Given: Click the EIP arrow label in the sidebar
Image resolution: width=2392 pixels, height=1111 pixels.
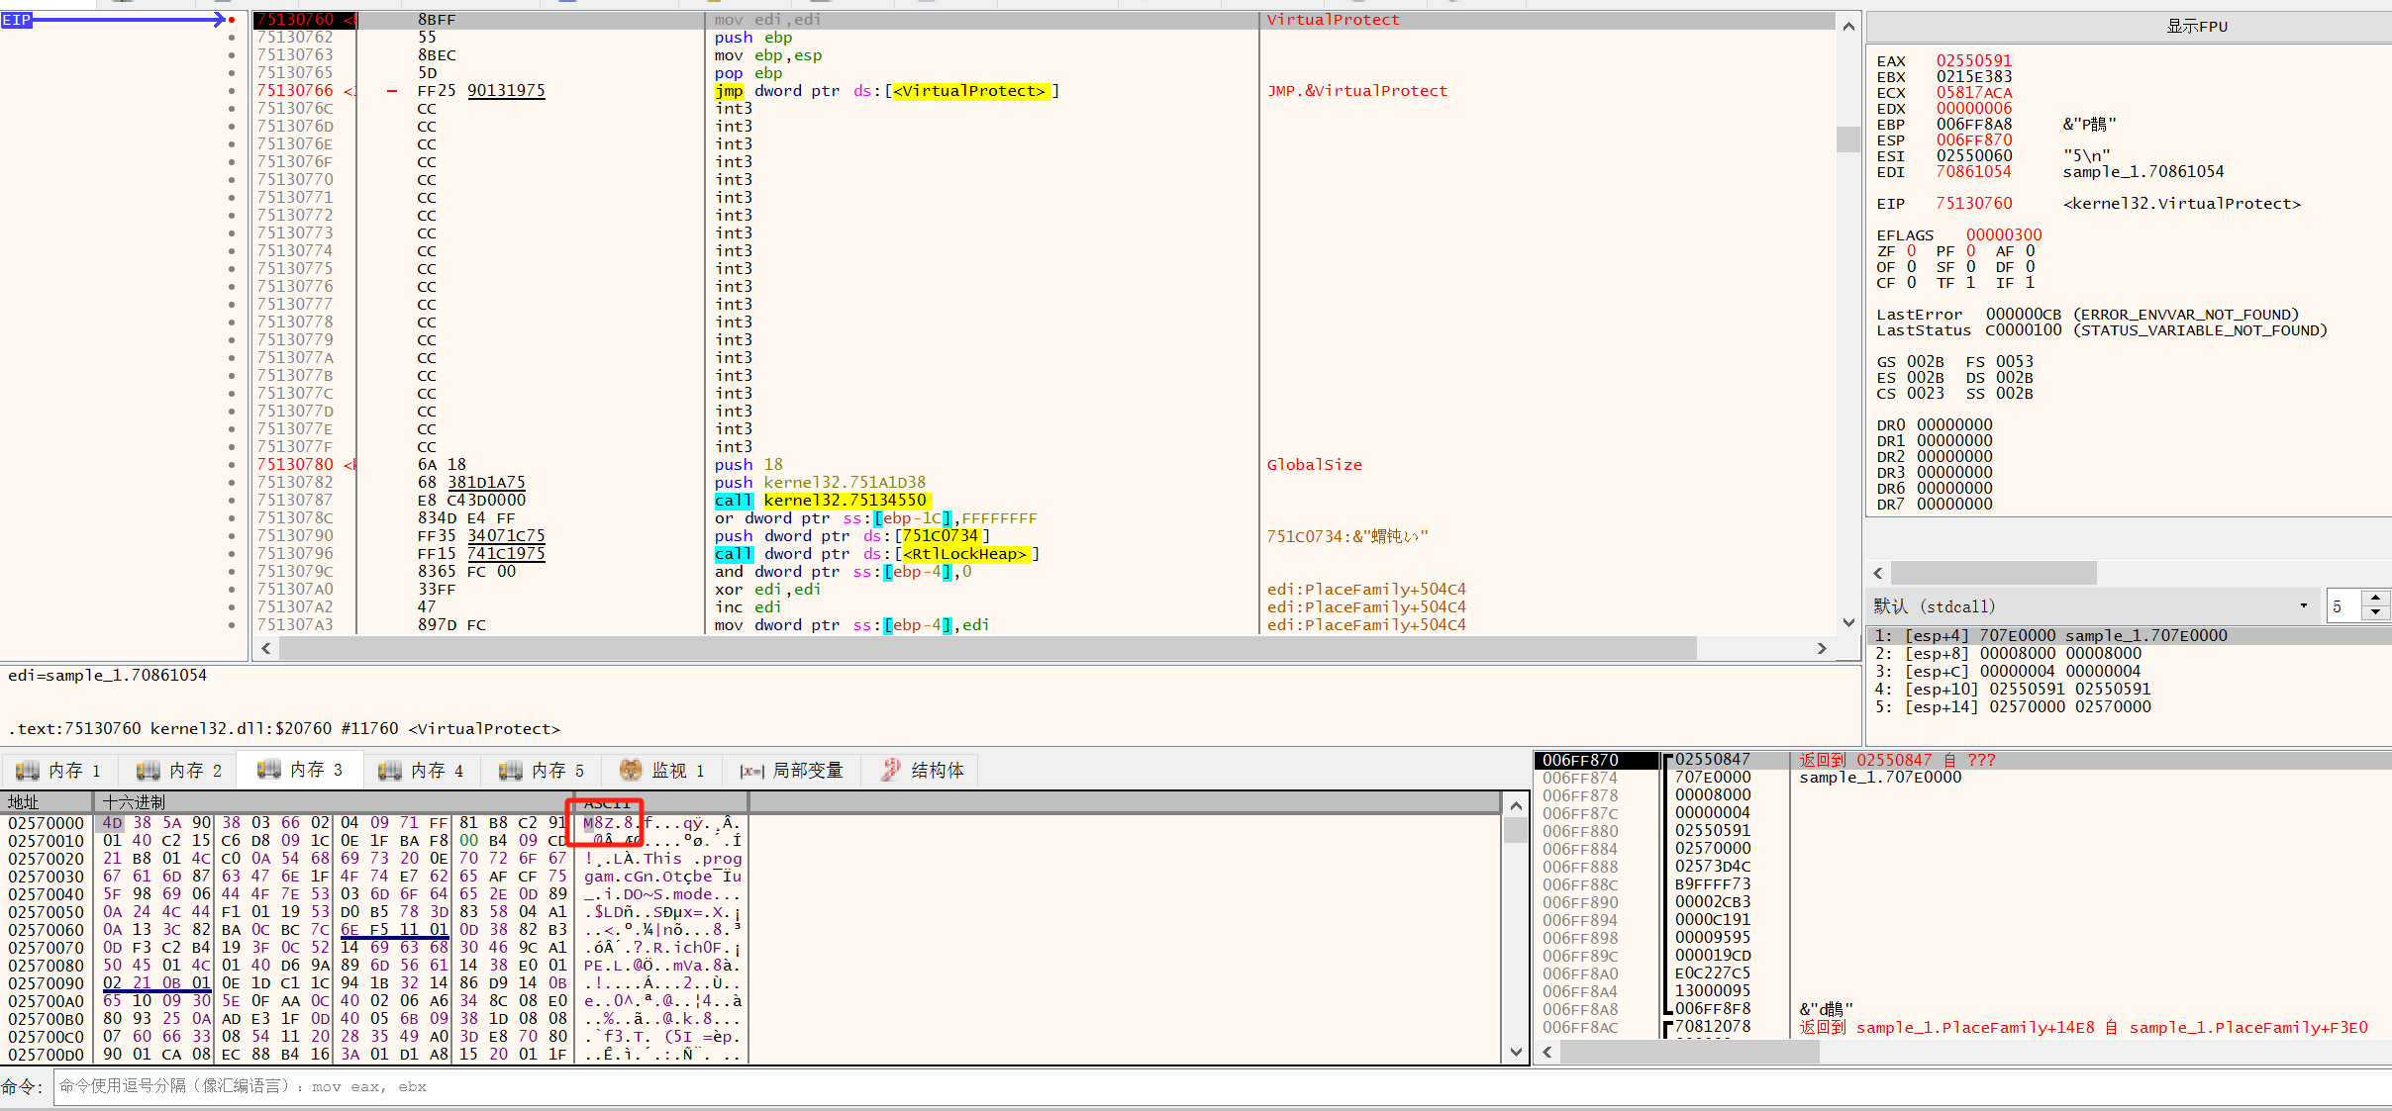Looking at the screenshot, I should 16,20.
